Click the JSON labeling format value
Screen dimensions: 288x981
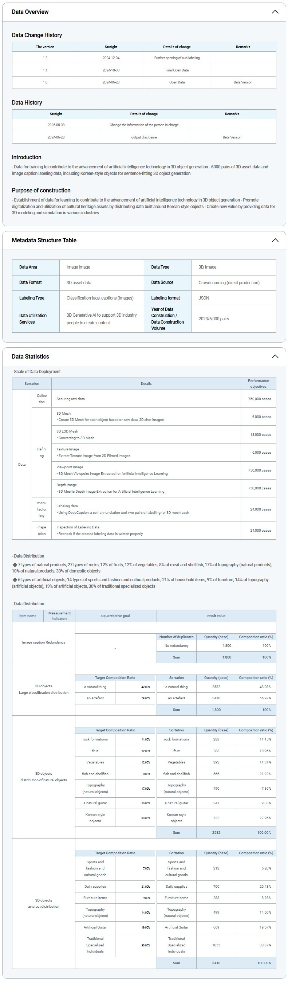click(x=204, y=298)
